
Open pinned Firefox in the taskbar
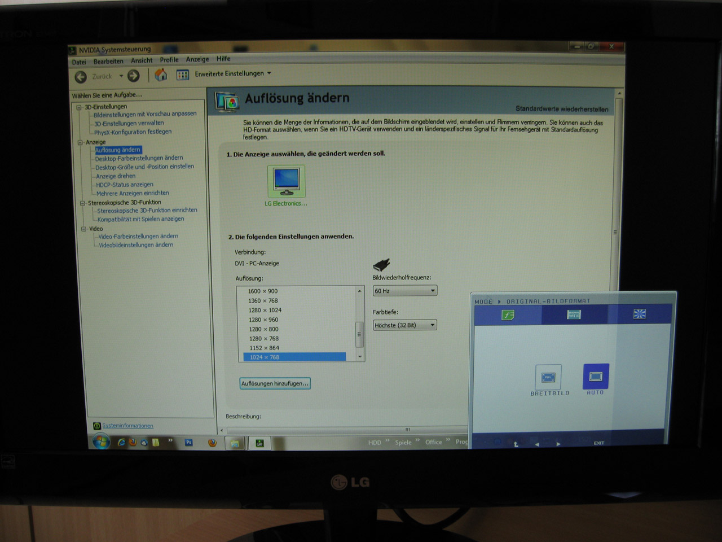(x=212, y=443)
